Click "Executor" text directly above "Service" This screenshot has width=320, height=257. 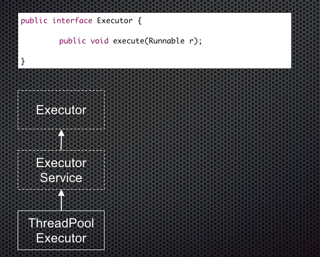tap(61, 162)
